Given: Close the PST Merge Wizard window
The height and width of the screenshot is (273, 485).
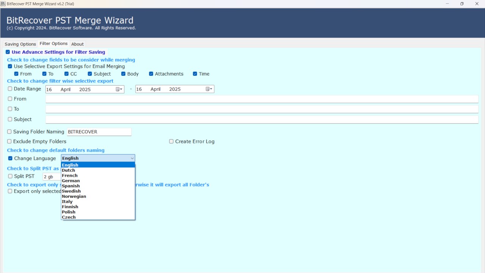Looking at the screenshot, I should (x=477, y=4).
